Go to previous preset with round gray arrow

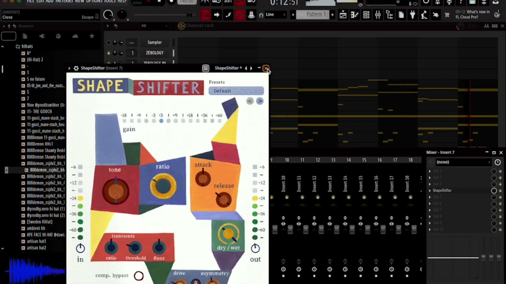[250, 101]
